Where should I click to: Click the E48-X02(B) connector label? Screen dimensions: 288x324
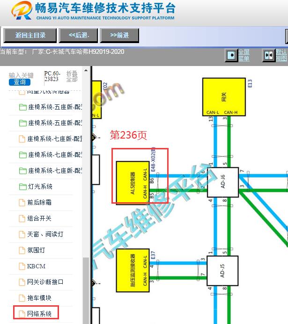point(153,159)
